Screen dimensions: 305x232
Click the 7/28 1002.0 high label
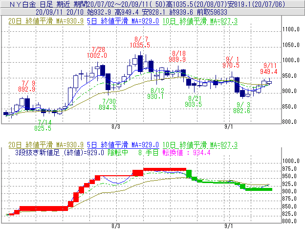coord(97,52)
